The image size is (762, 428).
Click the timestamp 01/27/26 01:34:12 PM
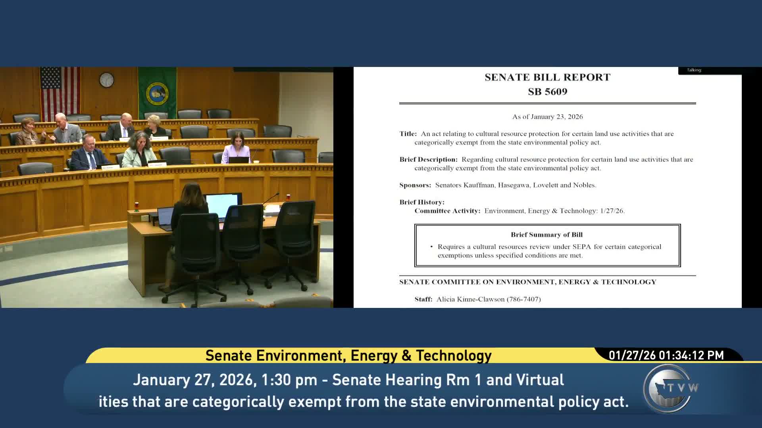pos(666,355)
